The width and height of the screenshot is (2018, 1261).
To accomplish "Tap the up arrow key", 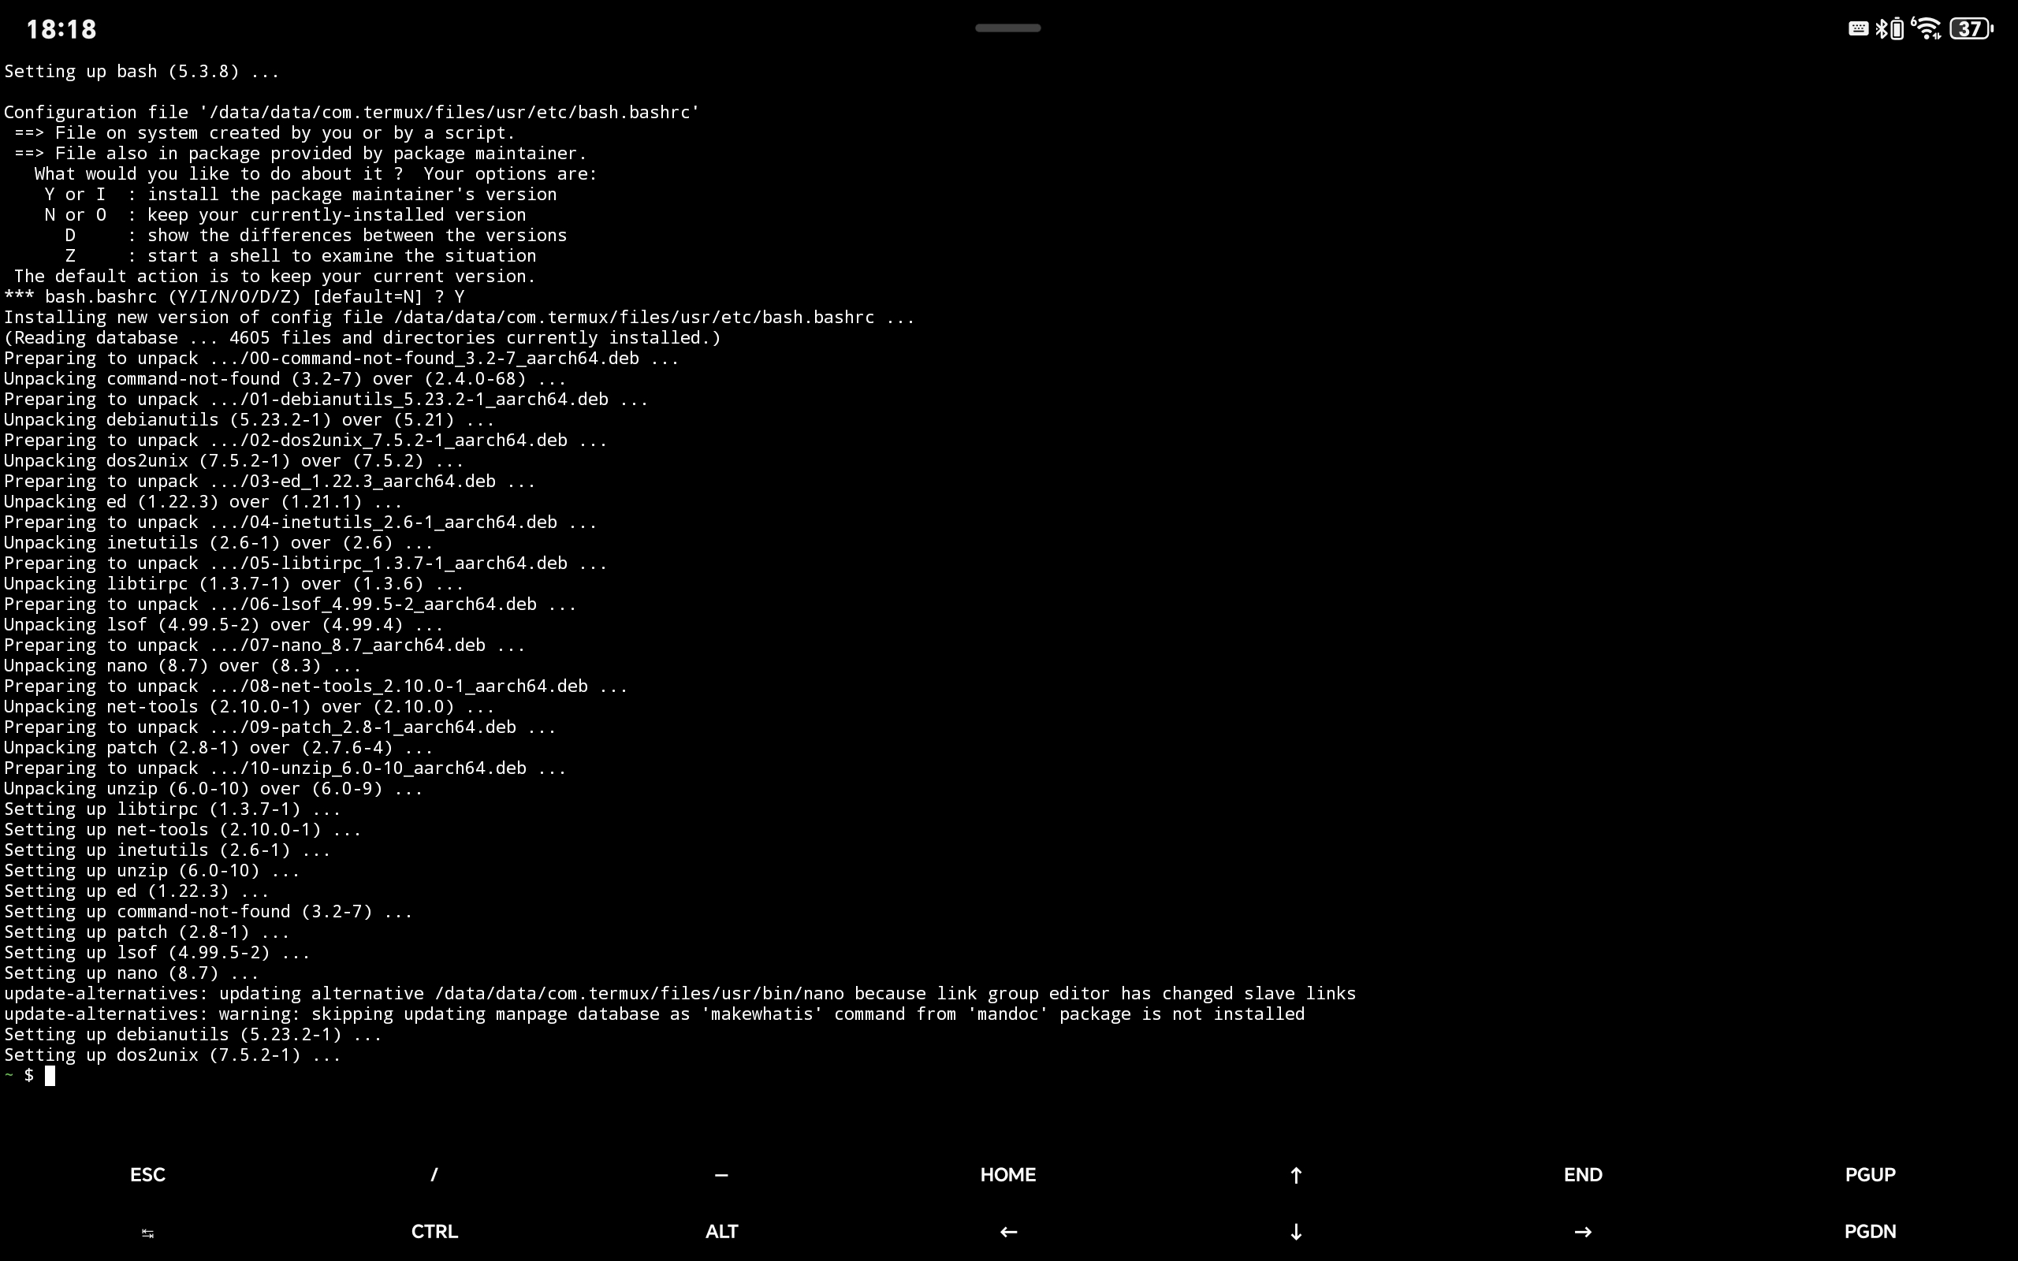I will coord(1295,1175).
